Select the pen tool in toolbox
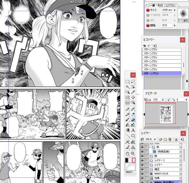 pos(127,109)
